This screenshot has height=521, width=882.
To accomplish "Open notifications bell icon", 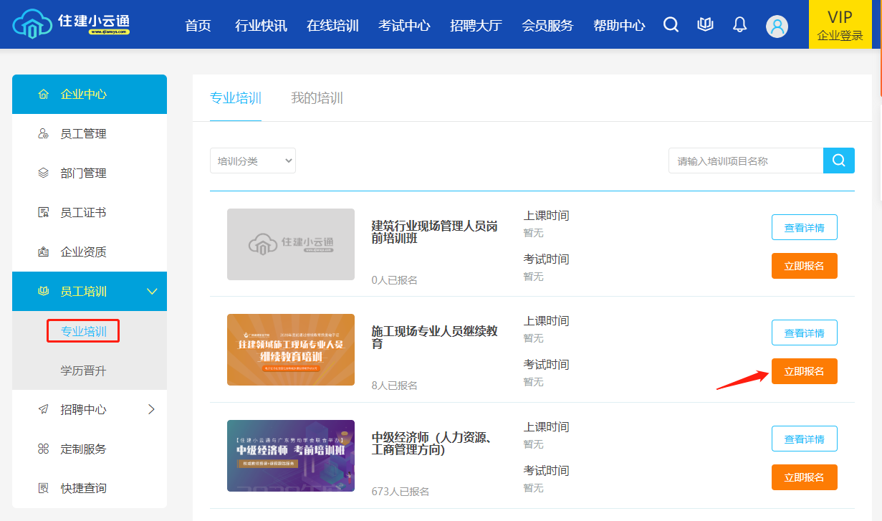I will click(x=740, y=25).
